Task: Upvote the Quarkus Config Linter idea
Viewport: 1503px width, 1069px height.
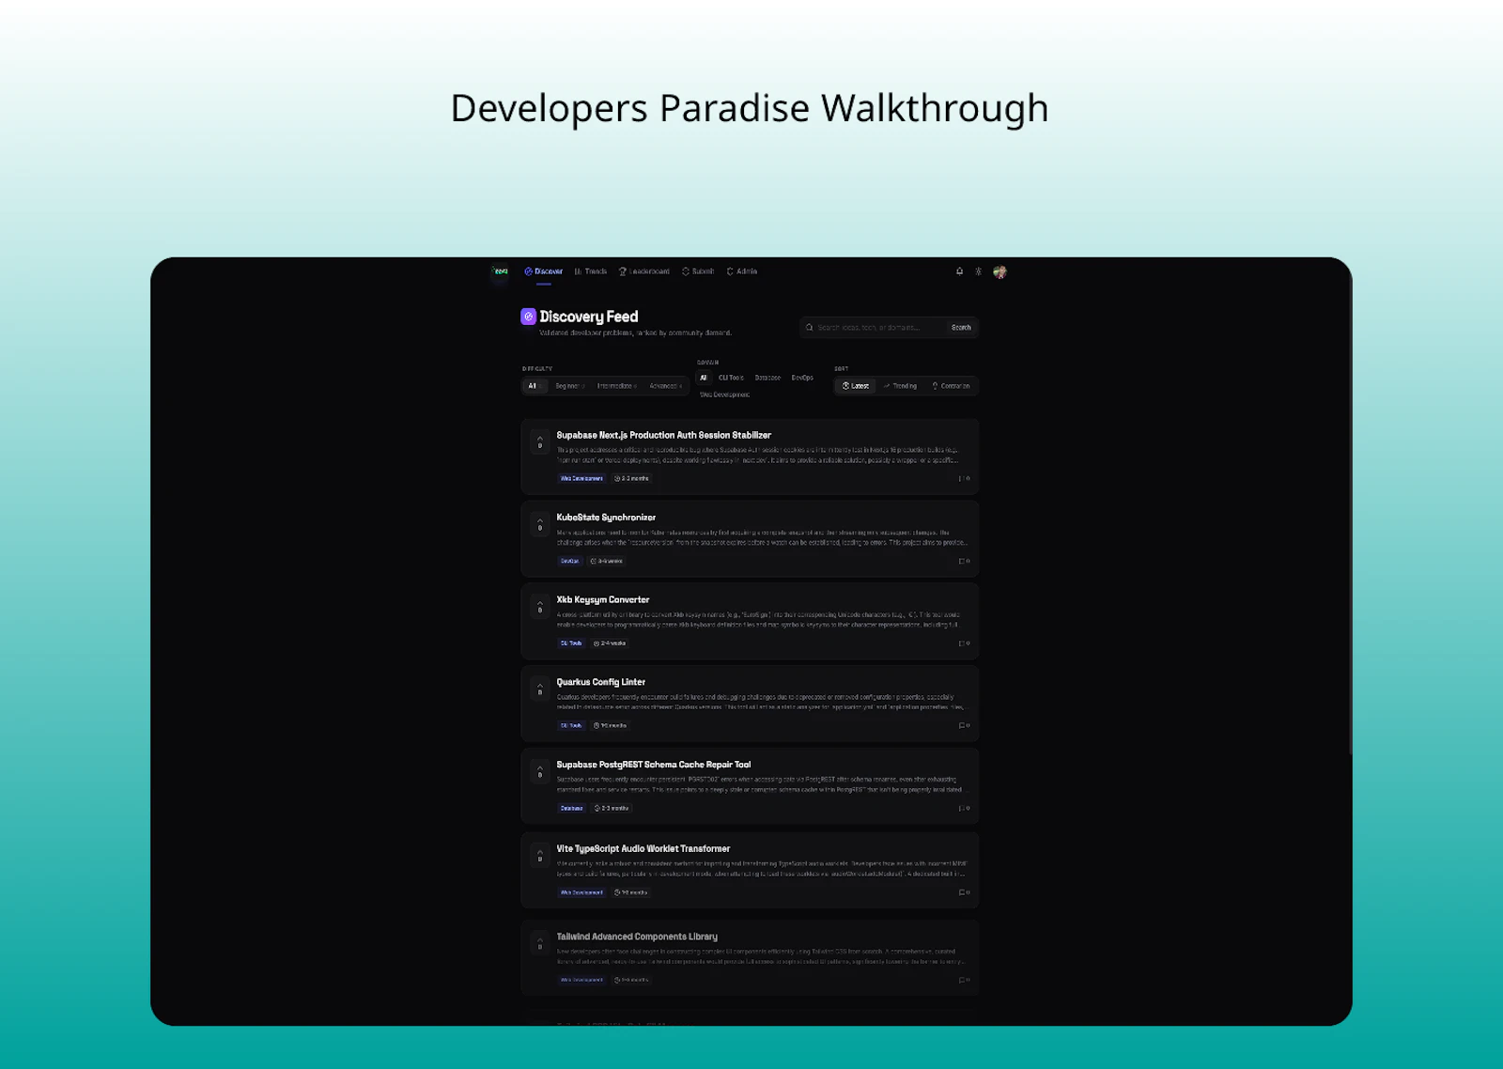Action: point(540,689)
